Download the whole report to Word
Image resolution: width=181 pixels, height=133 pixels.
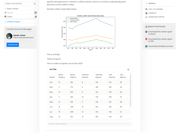click(x=160, y=33)
